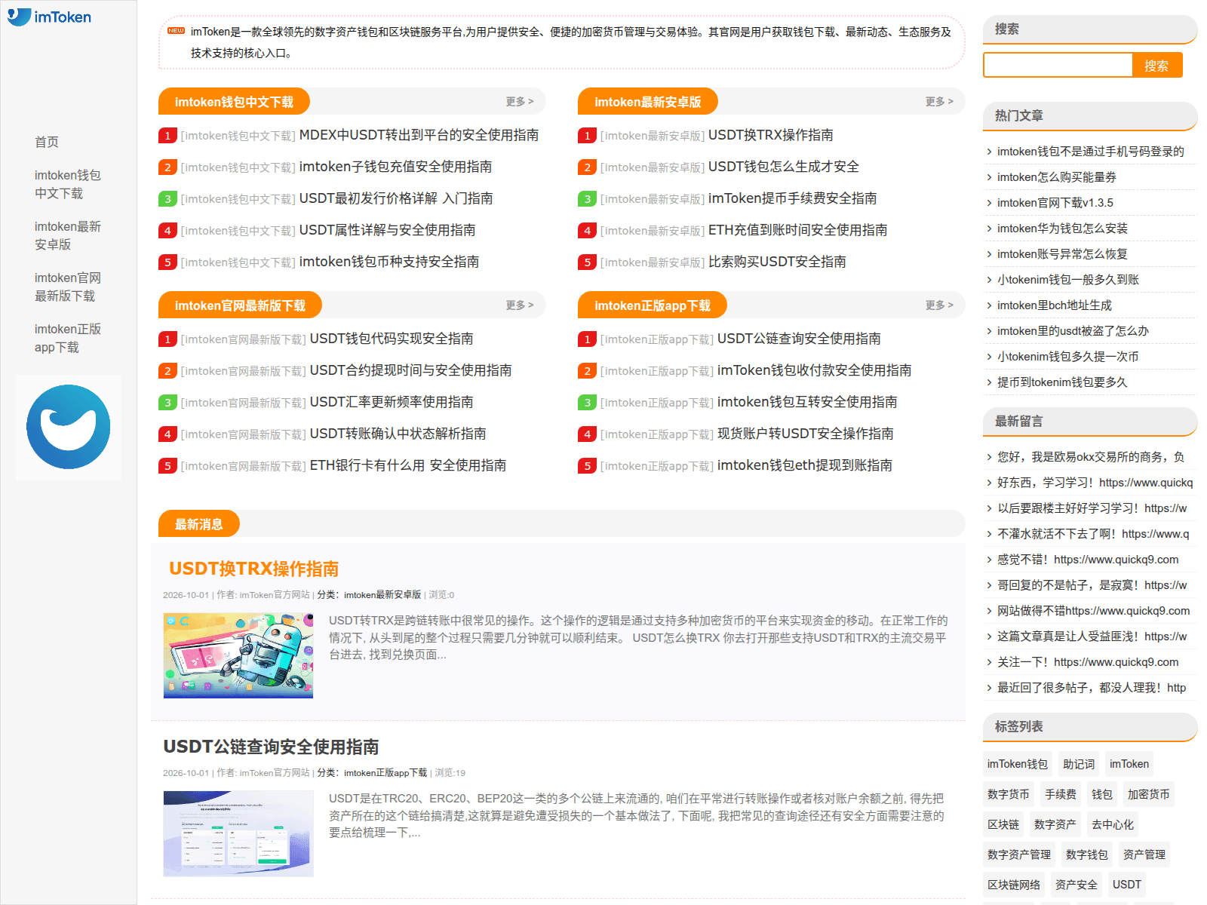Open hot article imtoken华为钱包怎么安装

coord(1063,229)
